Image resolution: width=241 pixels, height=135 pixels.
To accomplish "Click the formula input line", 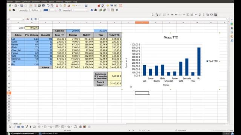I will coord(132,19).
